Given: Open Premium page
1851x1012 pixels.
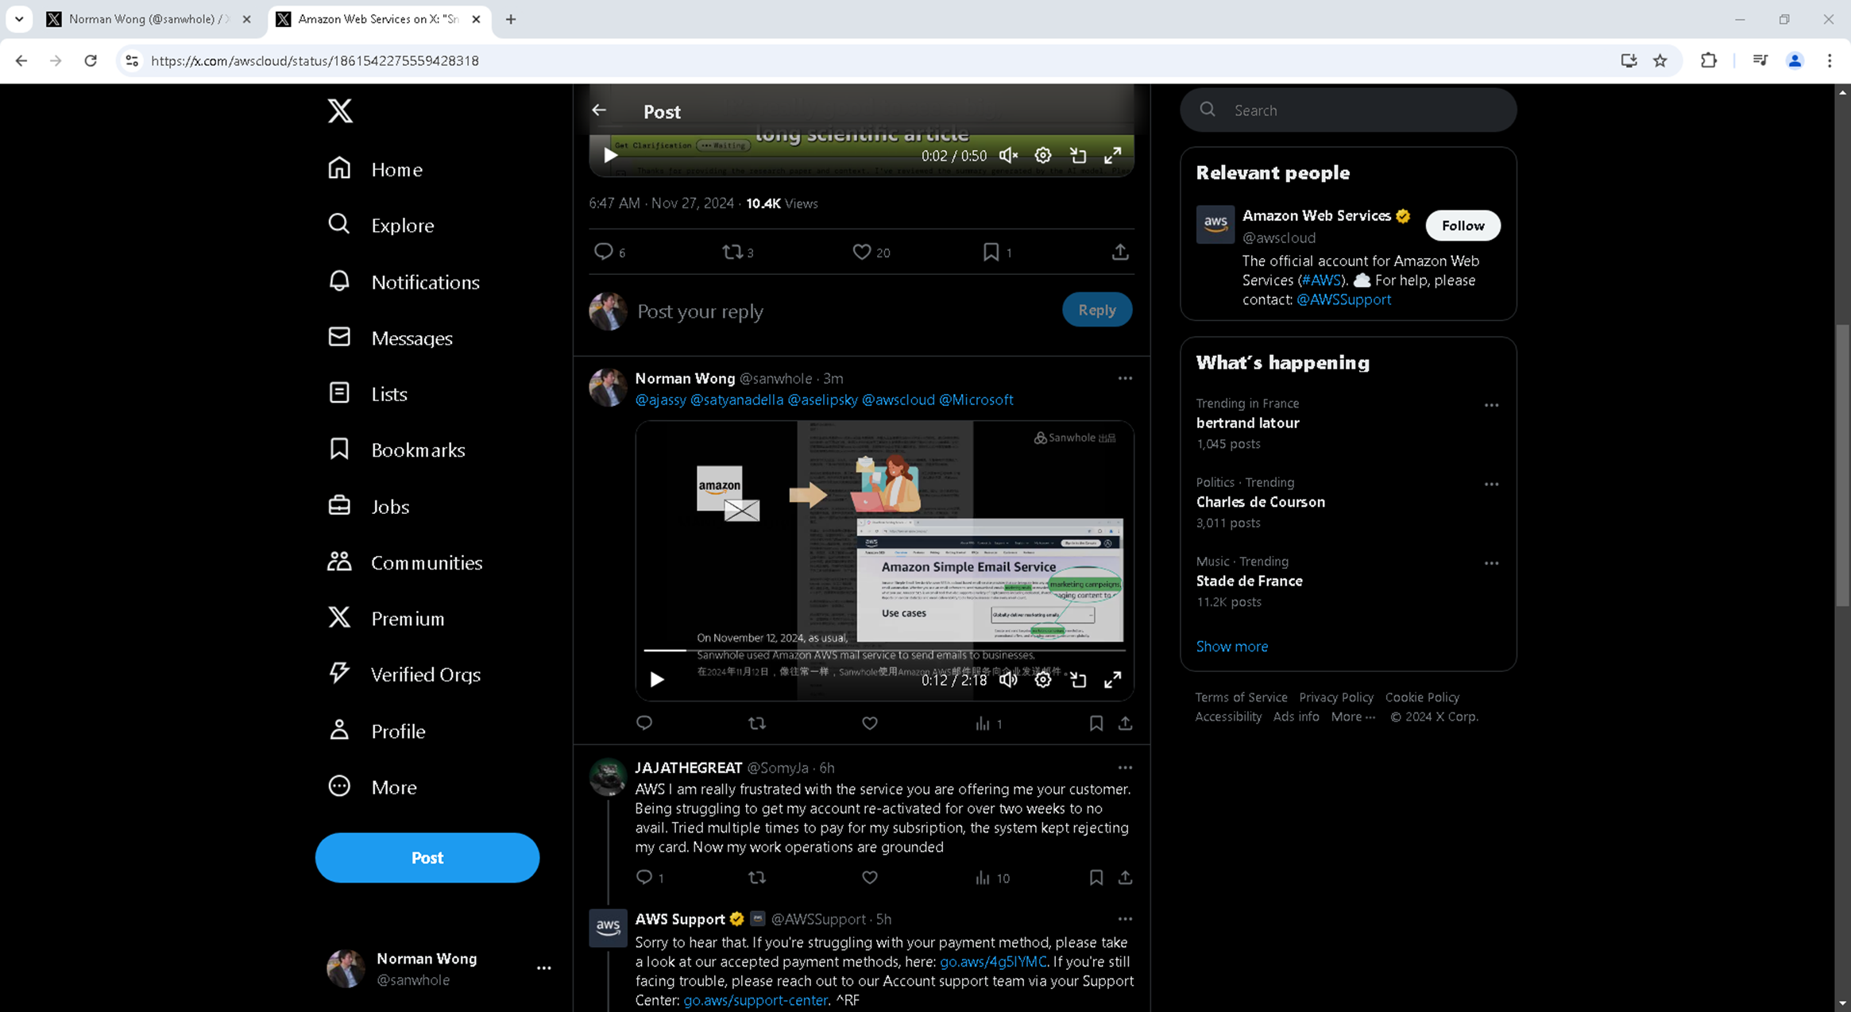Looking at the screenshot, I should pos(386,618).
